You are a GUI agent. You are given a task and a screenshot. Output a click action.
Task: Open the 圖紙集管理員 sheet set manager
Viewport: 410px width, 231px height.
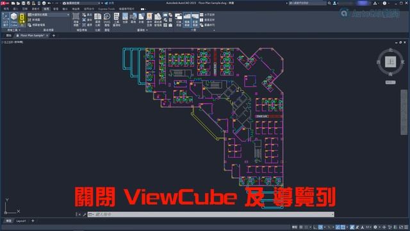coord(158,20)
